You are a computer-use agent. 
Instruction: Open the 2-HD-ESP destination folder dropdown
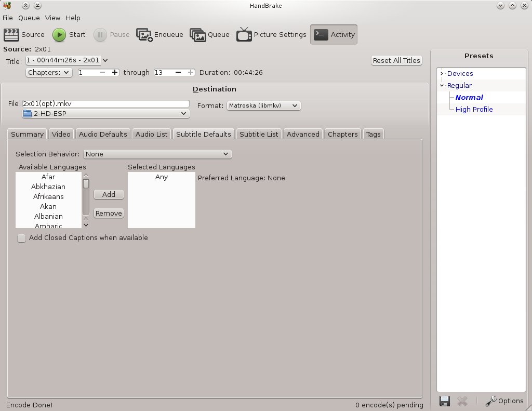(x=106, y=113)
